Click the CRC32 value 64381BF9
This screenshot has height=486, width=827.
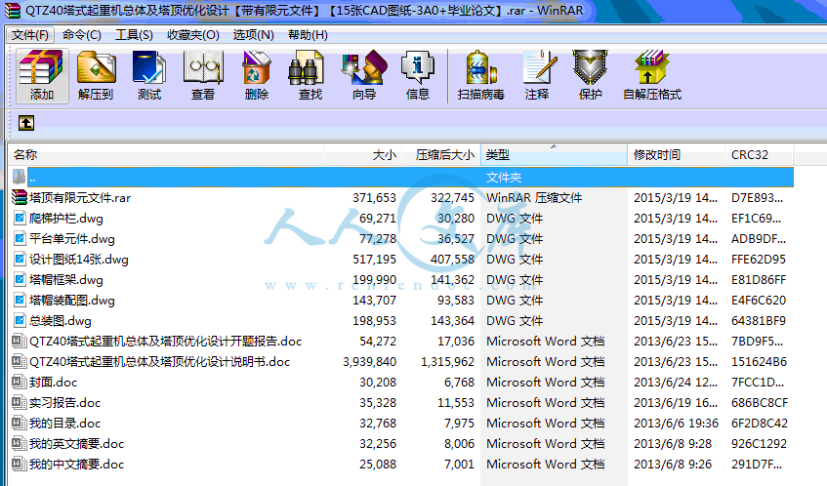[759, 321]
